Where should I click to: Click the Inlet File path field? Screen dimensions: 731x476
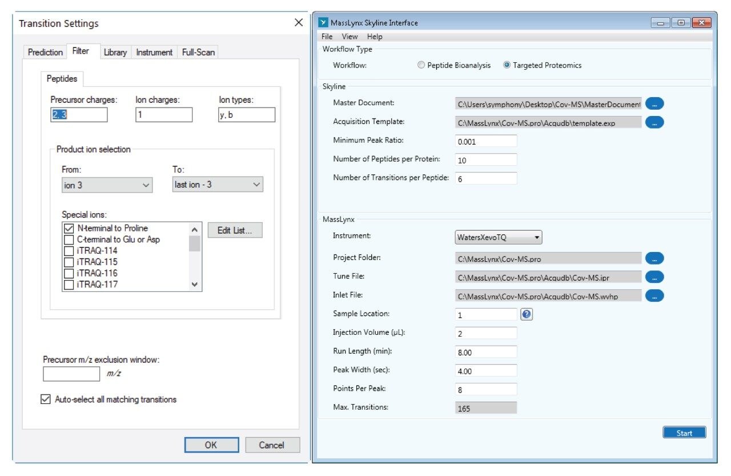pyautogui.click(x=548, y=296)
